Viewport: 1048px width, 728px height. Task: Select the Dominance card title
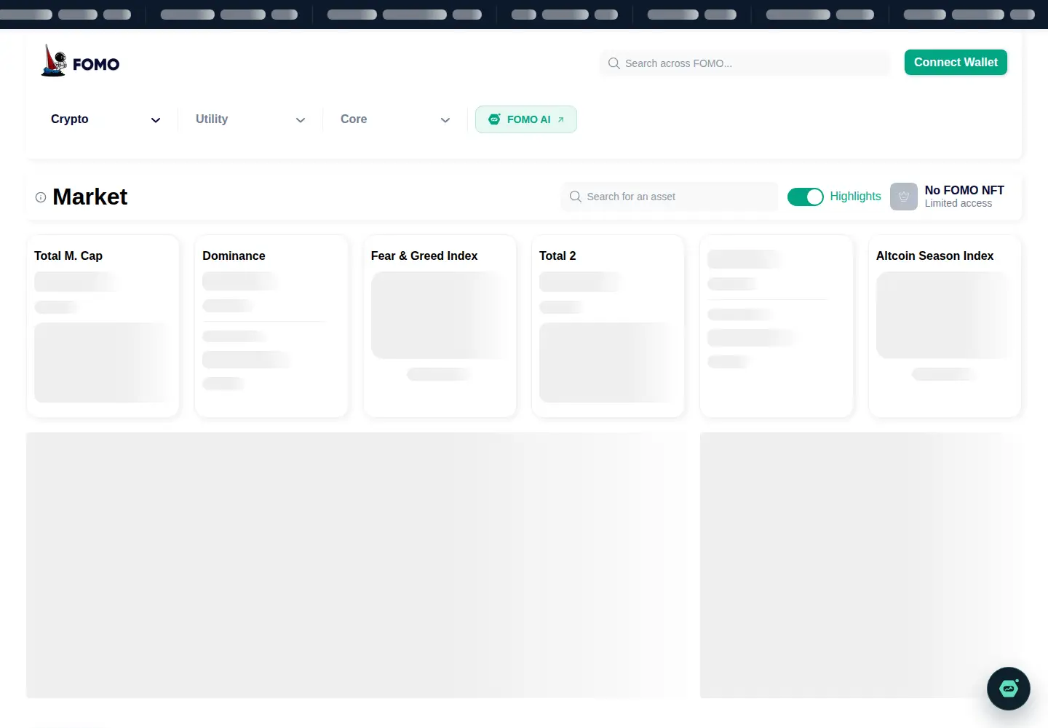(234, 256)
